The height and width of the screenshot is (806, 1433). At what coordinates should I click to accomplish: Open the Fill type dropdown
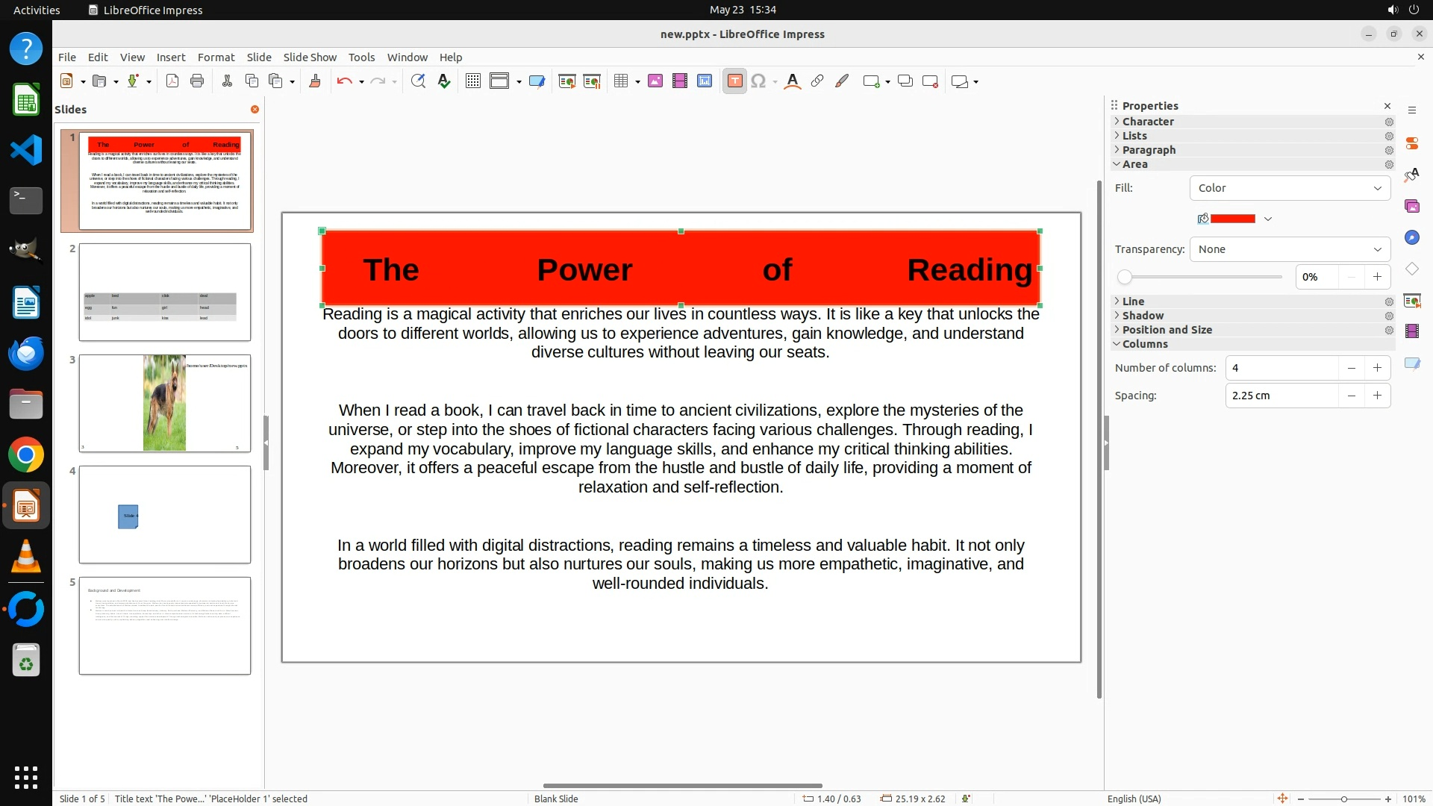tap(1290, 188)
